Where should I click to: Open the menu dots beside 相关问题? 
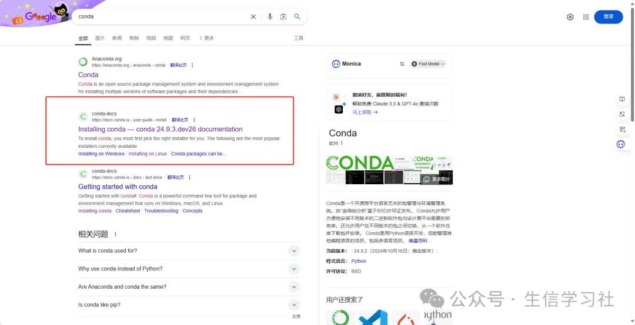click(115, 235)
